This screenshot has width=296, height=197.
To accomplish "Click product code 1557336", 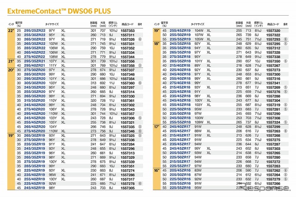I will [128, 140].
